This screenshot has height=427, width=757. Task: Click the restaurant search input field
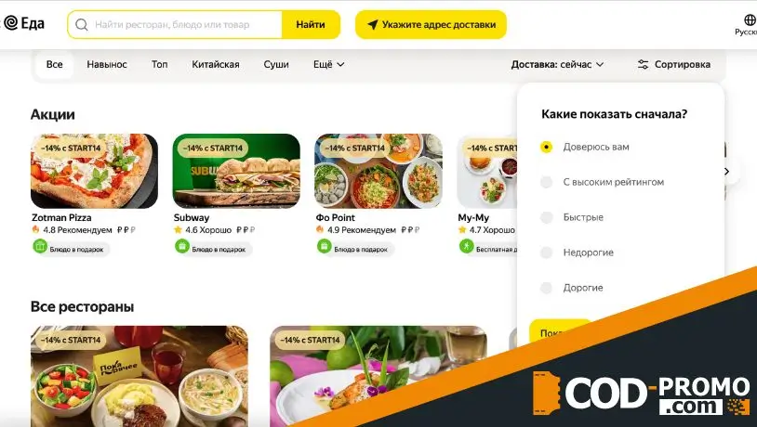click(x=175, y=24)
